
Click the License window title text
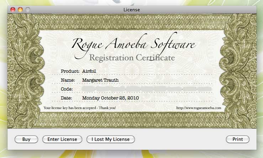132,10
